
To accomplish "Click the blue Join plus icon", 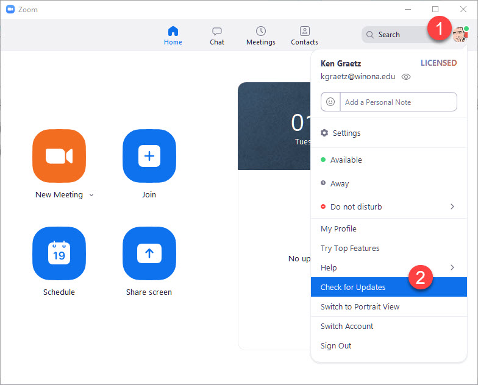I will click(x=149, y=156).
